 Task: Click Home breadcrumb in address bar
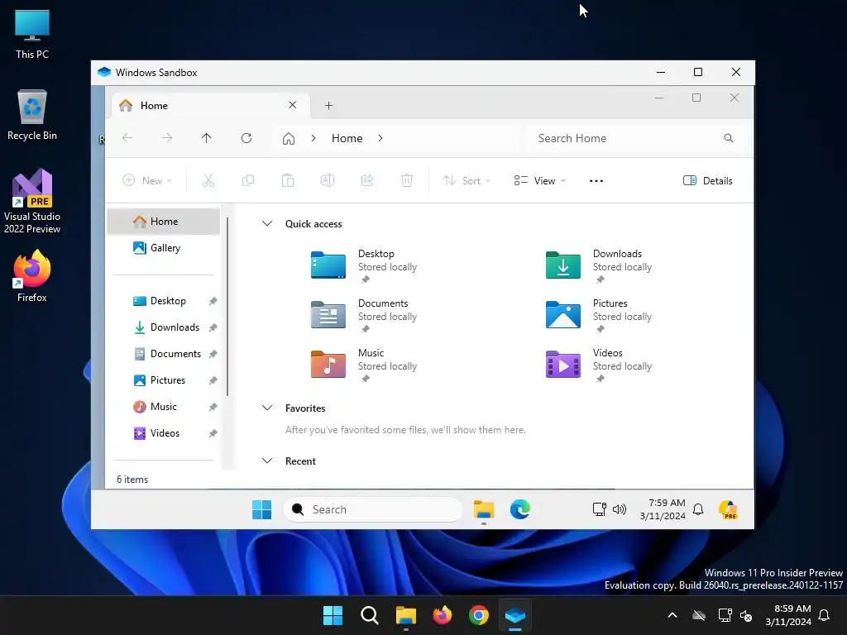(347, 138)
